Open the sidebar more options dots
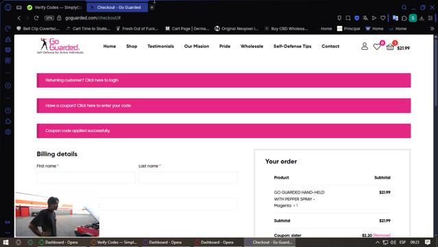Image resolution: width=438 pixels, height=247 pixels. tap(8, 233)
